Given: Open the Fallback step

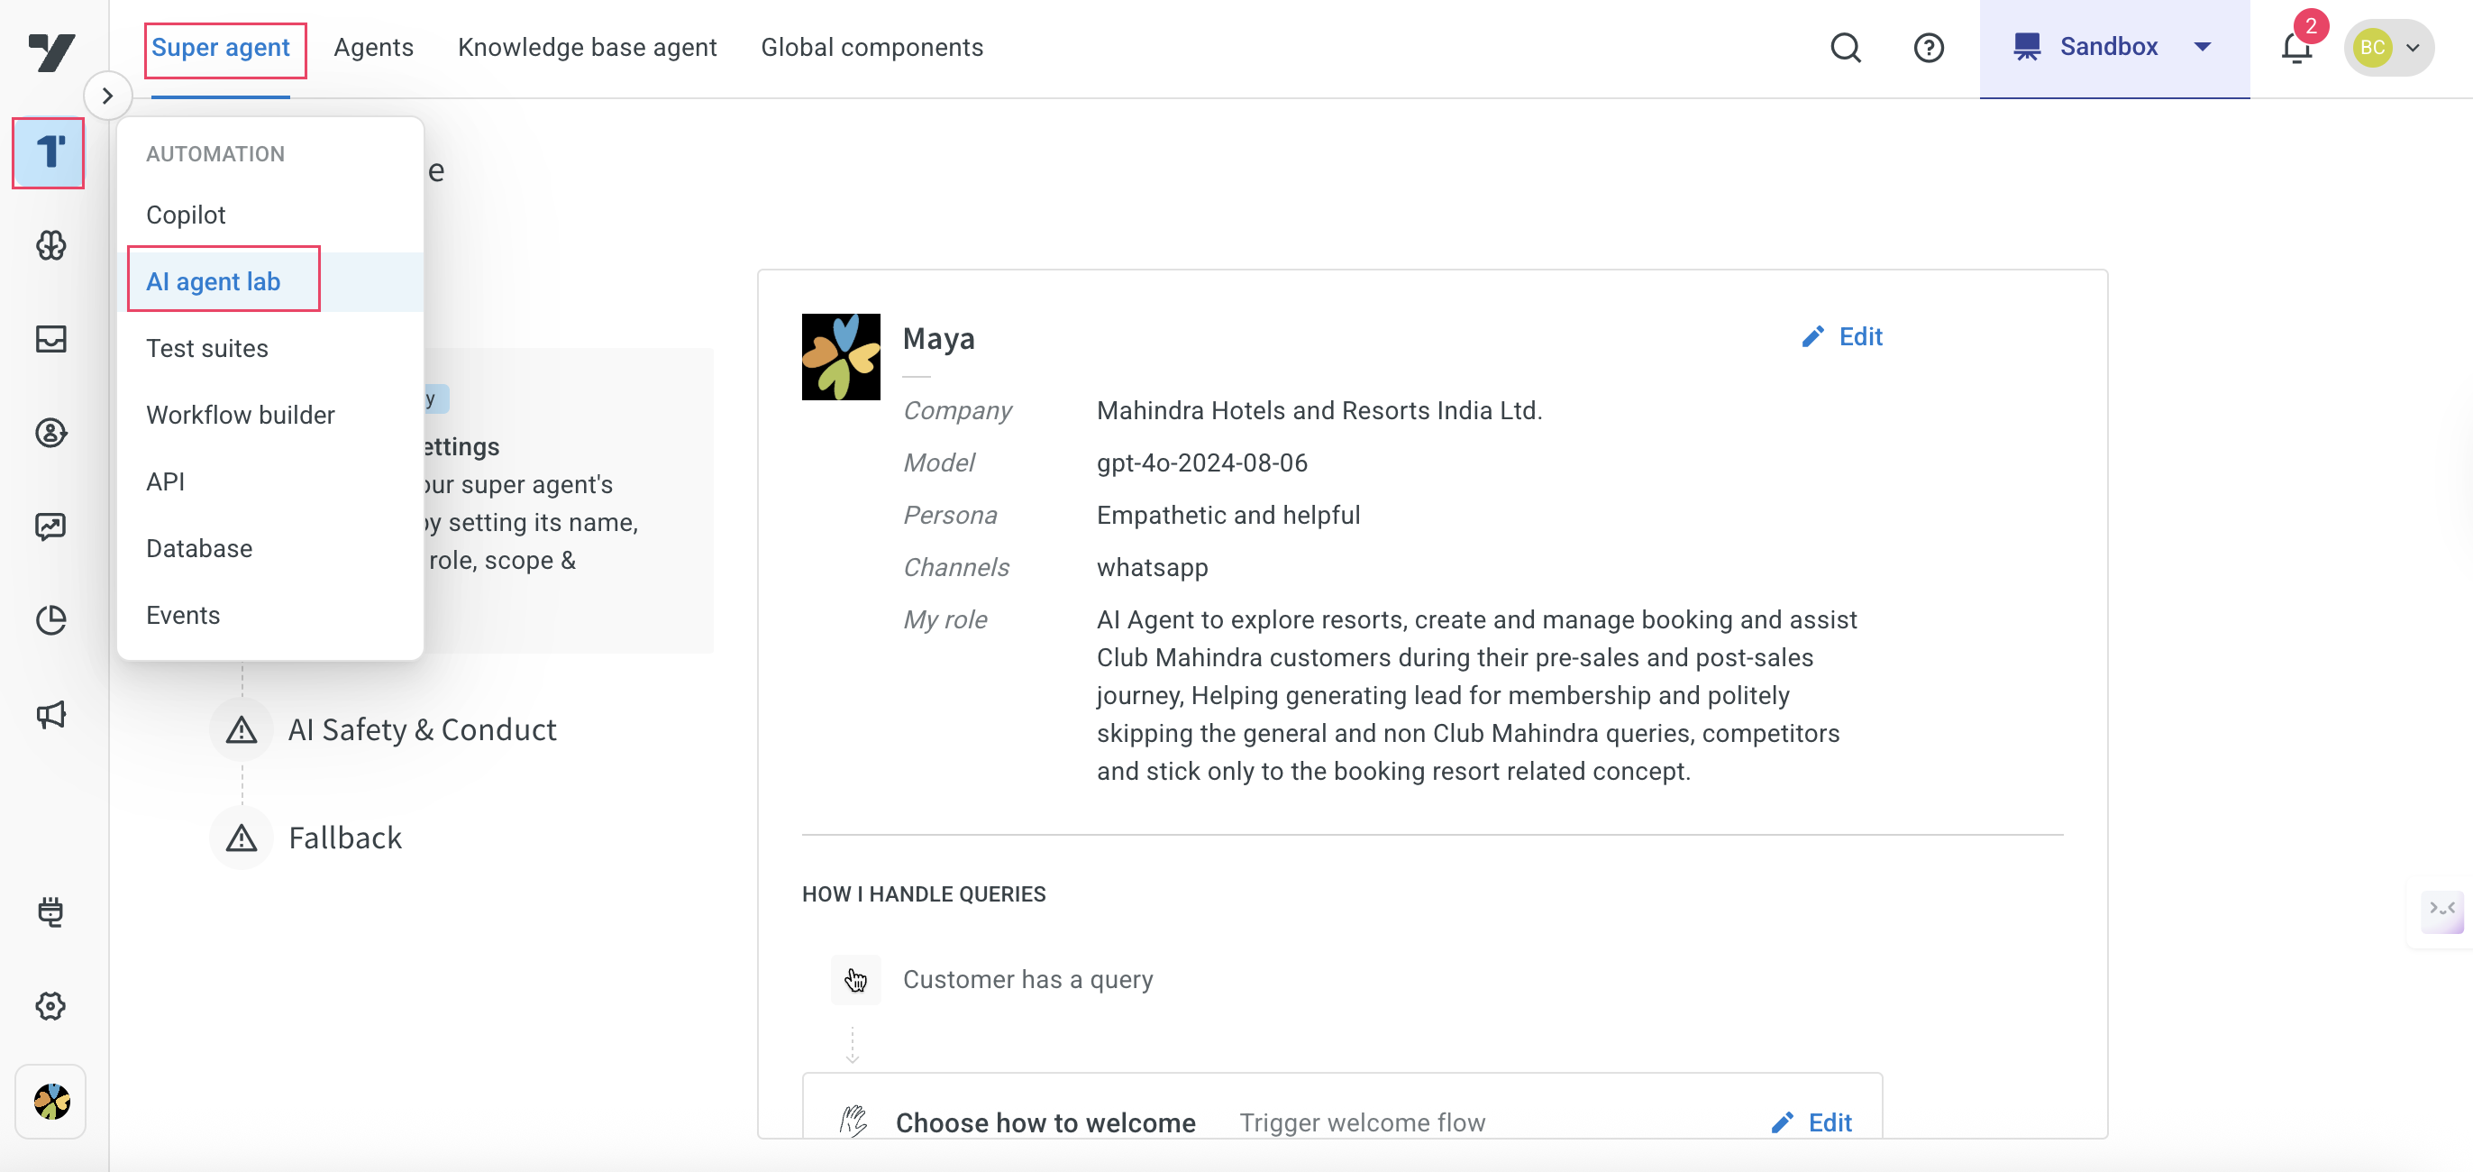Looking at the screenshot, I should [x=344, y=838].
